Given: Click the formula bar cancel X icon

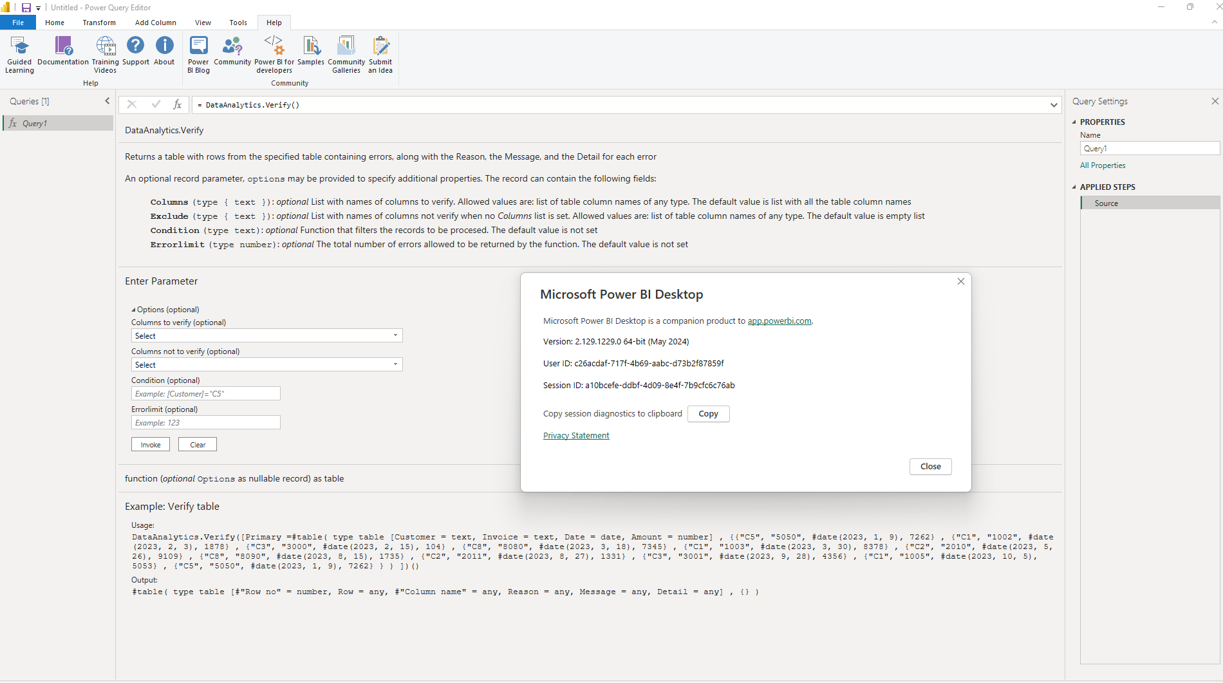Looking at the screenshot, I should [131, 104].
